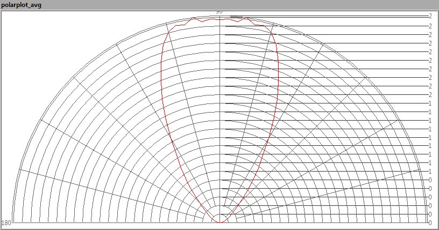Click the empty white area in top-left corner
Viewport: 439px width, 230px height.
(x=32, y=32)
